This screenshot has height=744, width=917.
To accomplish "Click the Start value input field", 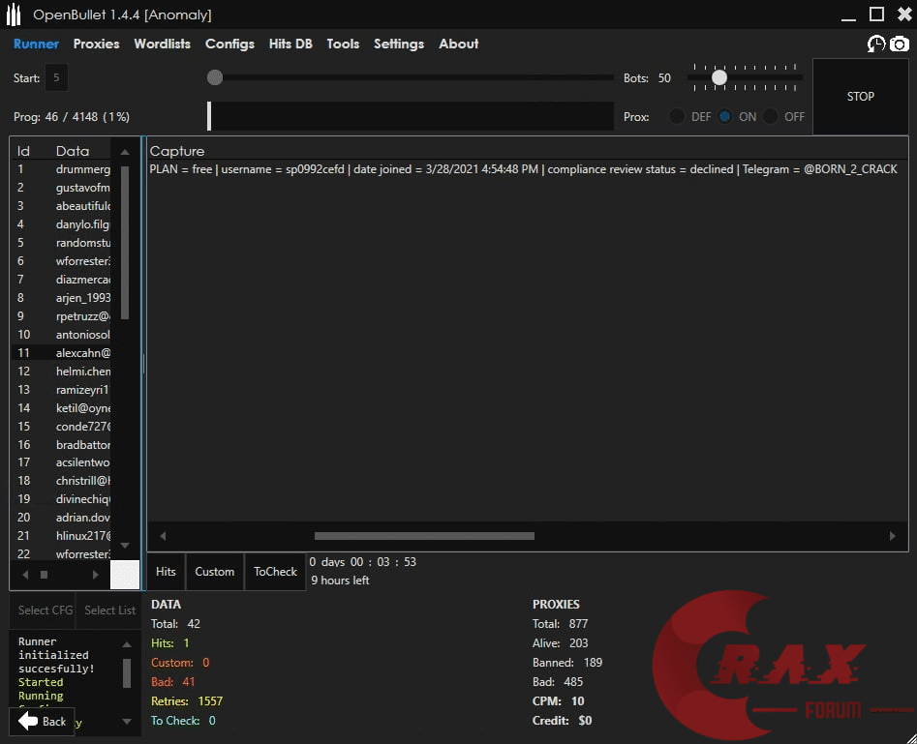I will point(56,77).
